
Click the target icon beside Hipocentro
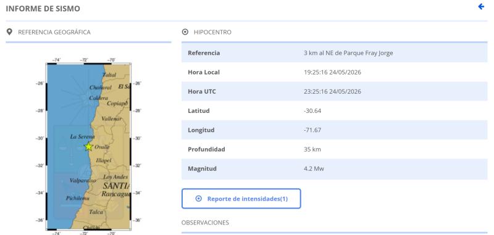[x=185, y=32]
